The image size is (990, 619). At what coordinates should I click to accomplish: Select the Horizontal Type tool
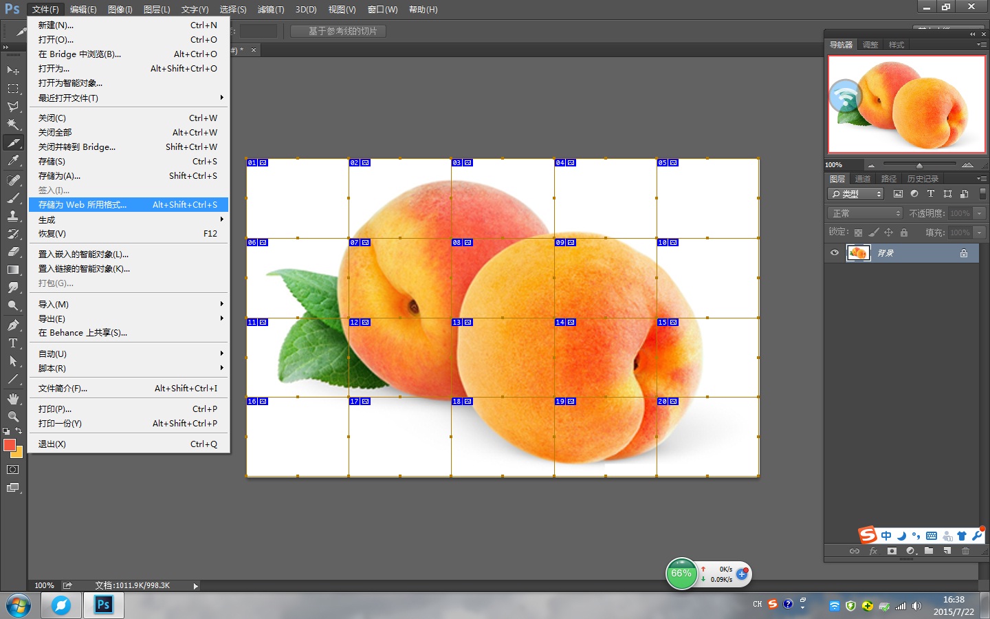(x=12, y=343)
